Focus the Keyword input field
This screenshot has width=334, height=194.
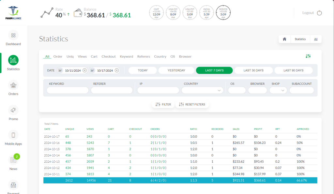pos(68,90)
